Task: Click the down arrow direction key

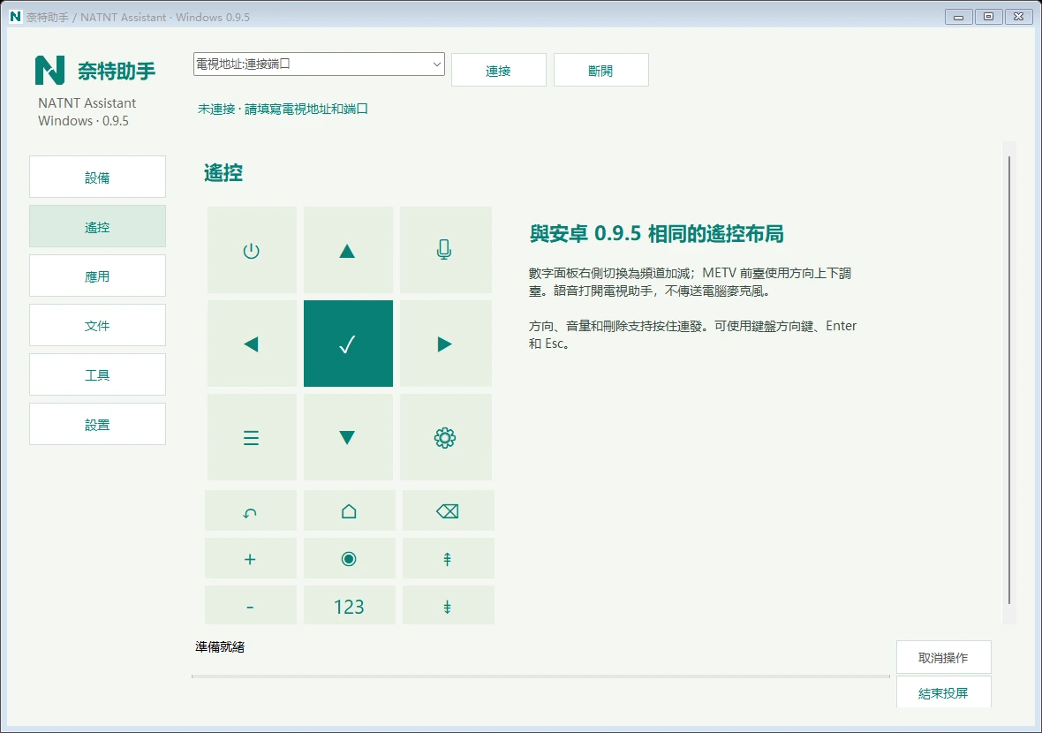Action: click(348, 437)
